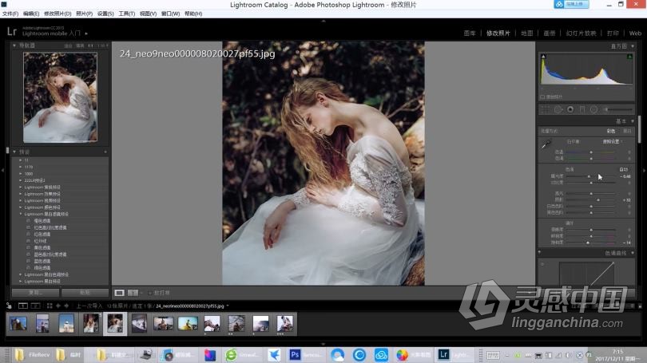
Task: Click the Loupe view button in toolbar
Action: point(119,293)
